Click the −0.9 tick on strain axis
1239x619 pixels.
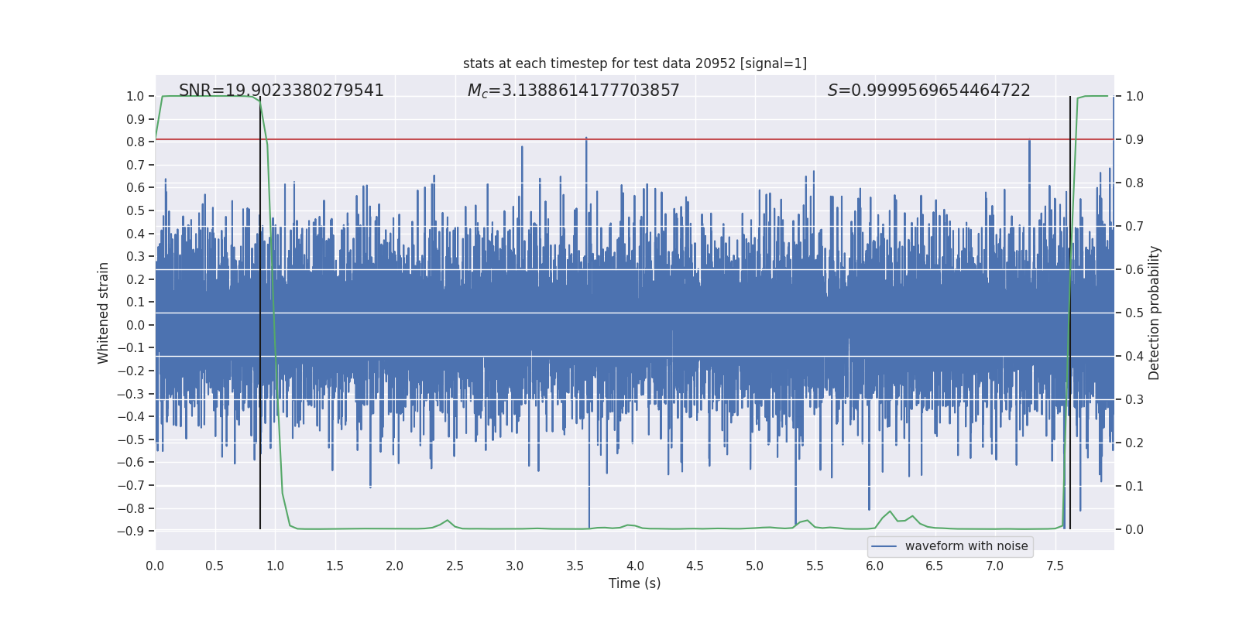[131, 531]
